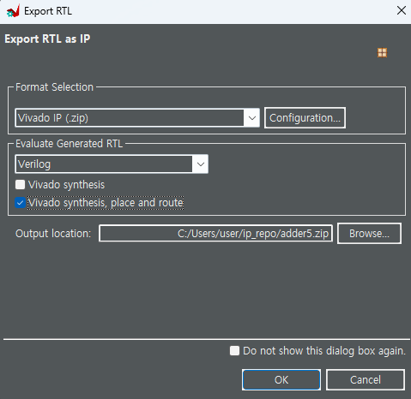The width and height of the screenshot is (411, 399).
Task: Click the Export RTL as IP heading
Action: click(x=47, y=39)
